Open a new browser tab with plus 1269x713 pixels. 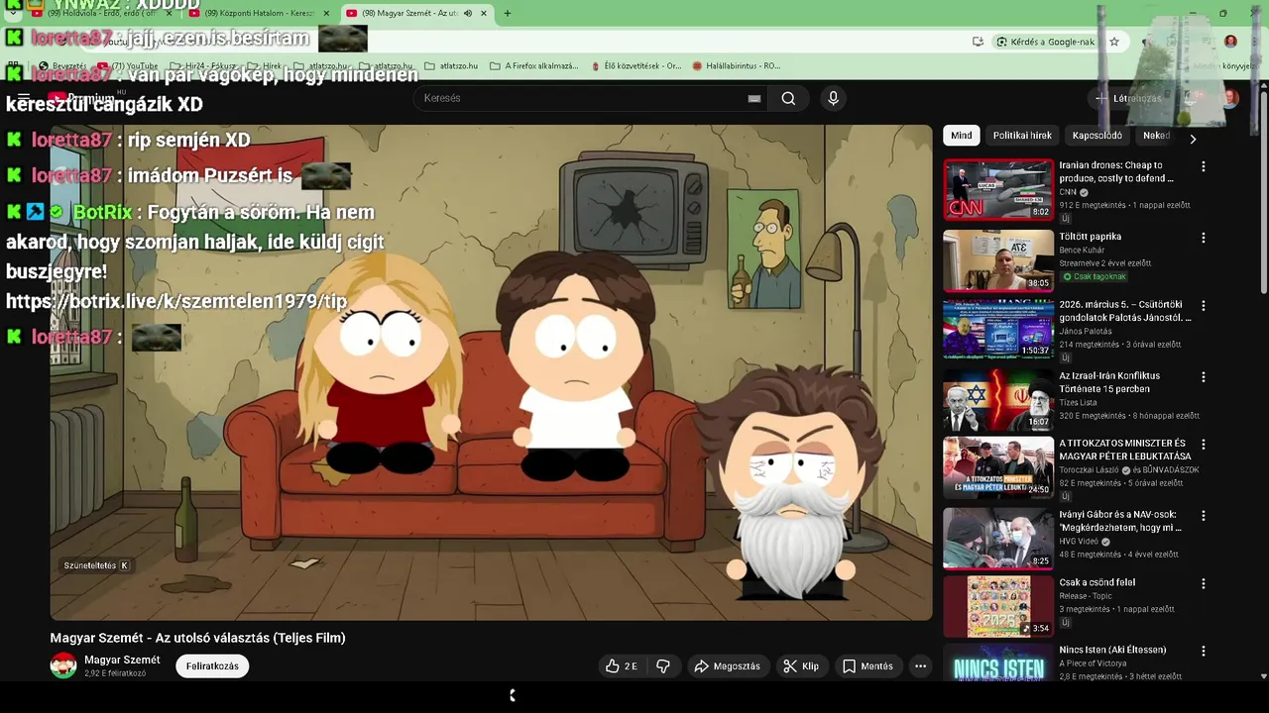pyautogui.click(x=508, y=14)
